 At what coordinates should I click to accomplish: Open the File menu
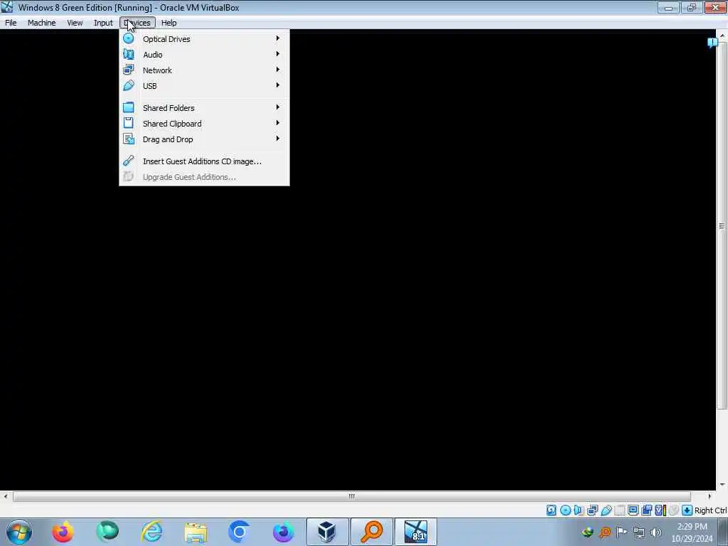[x=11, y=23]
